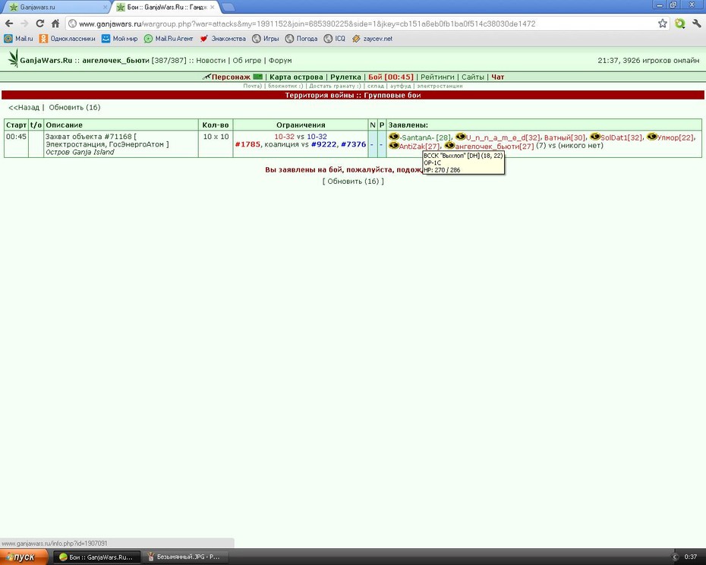Screen dimensions: 706x565
Task: Open the Mail.Ru Агент bookmark
Action: point(169,39)
